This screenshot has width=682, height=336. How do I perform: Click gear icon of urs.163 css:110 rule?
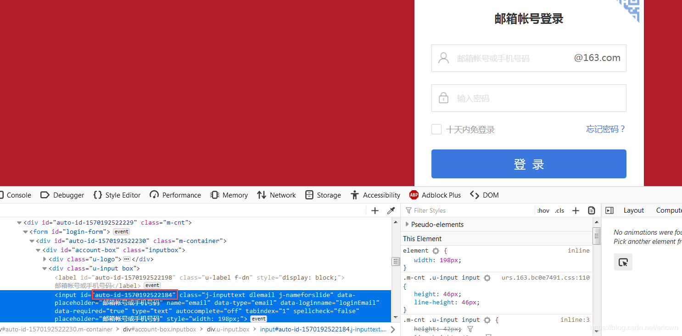(x=487, y=278)
